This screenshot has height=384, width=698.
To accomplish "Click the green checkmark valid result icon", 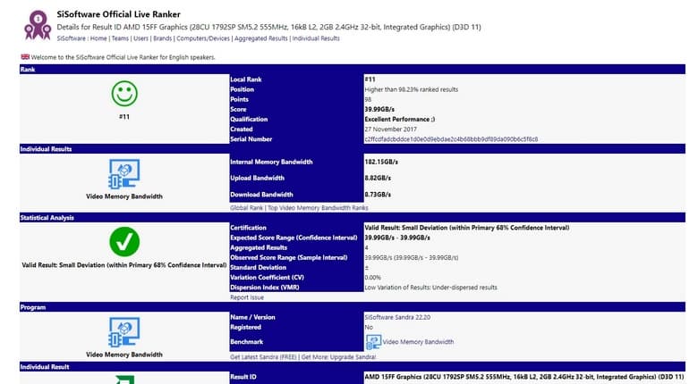I will 124,242.
